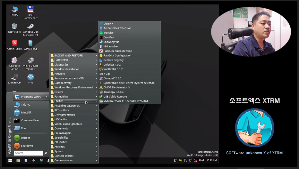Open the Formatting menu folder

(74, 97)
